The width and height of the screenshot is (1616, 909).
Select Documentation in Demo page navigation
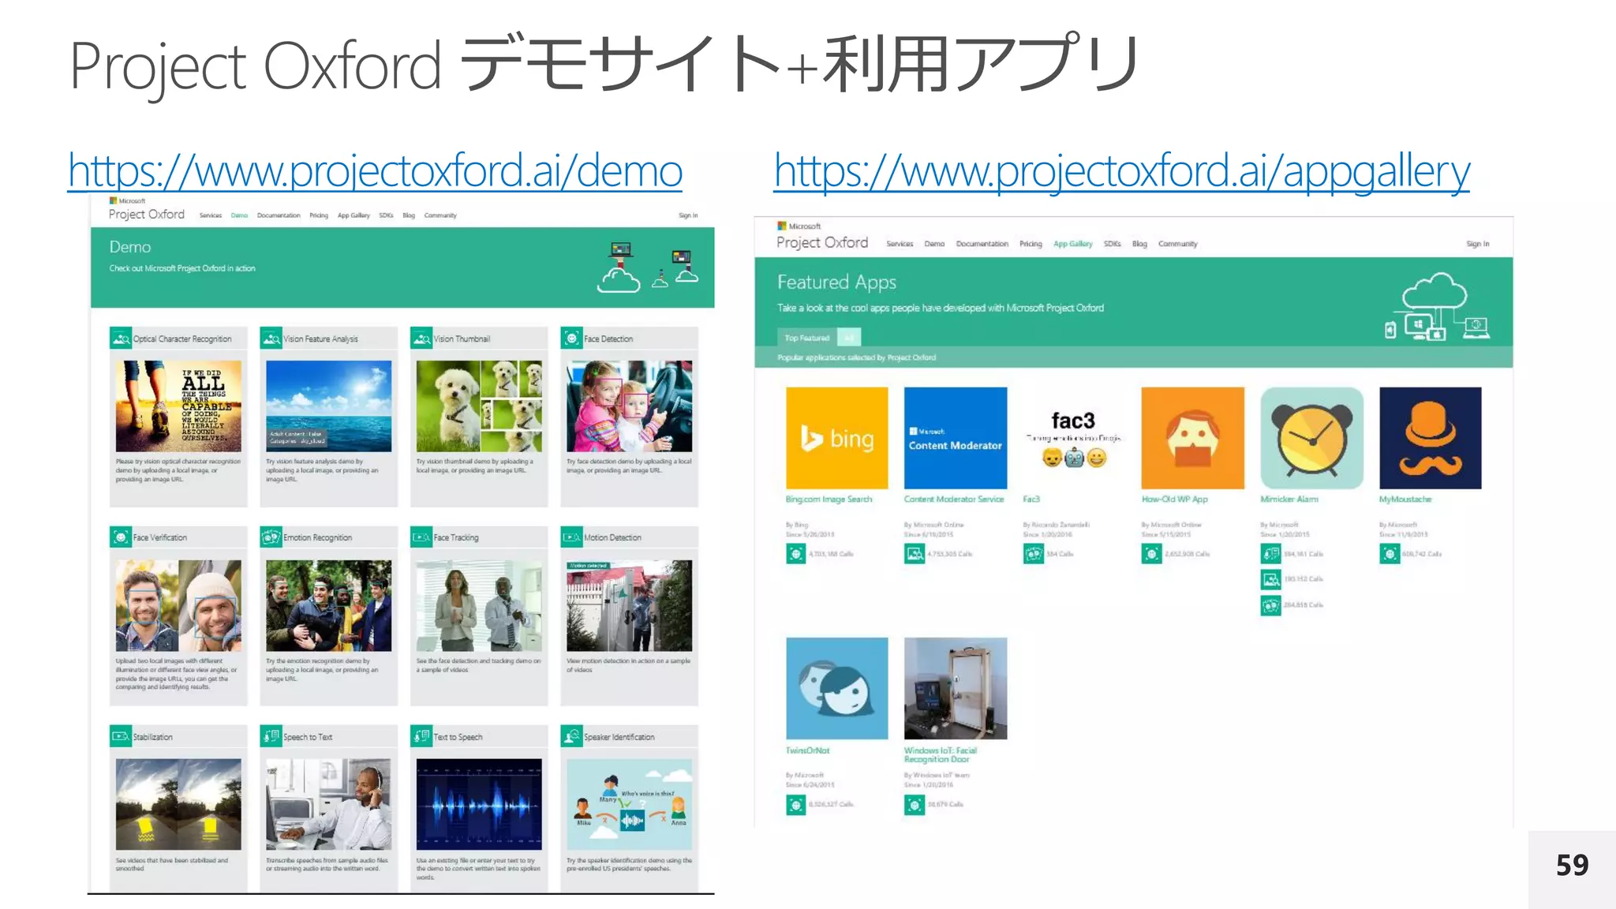click(x=279, y=215)
